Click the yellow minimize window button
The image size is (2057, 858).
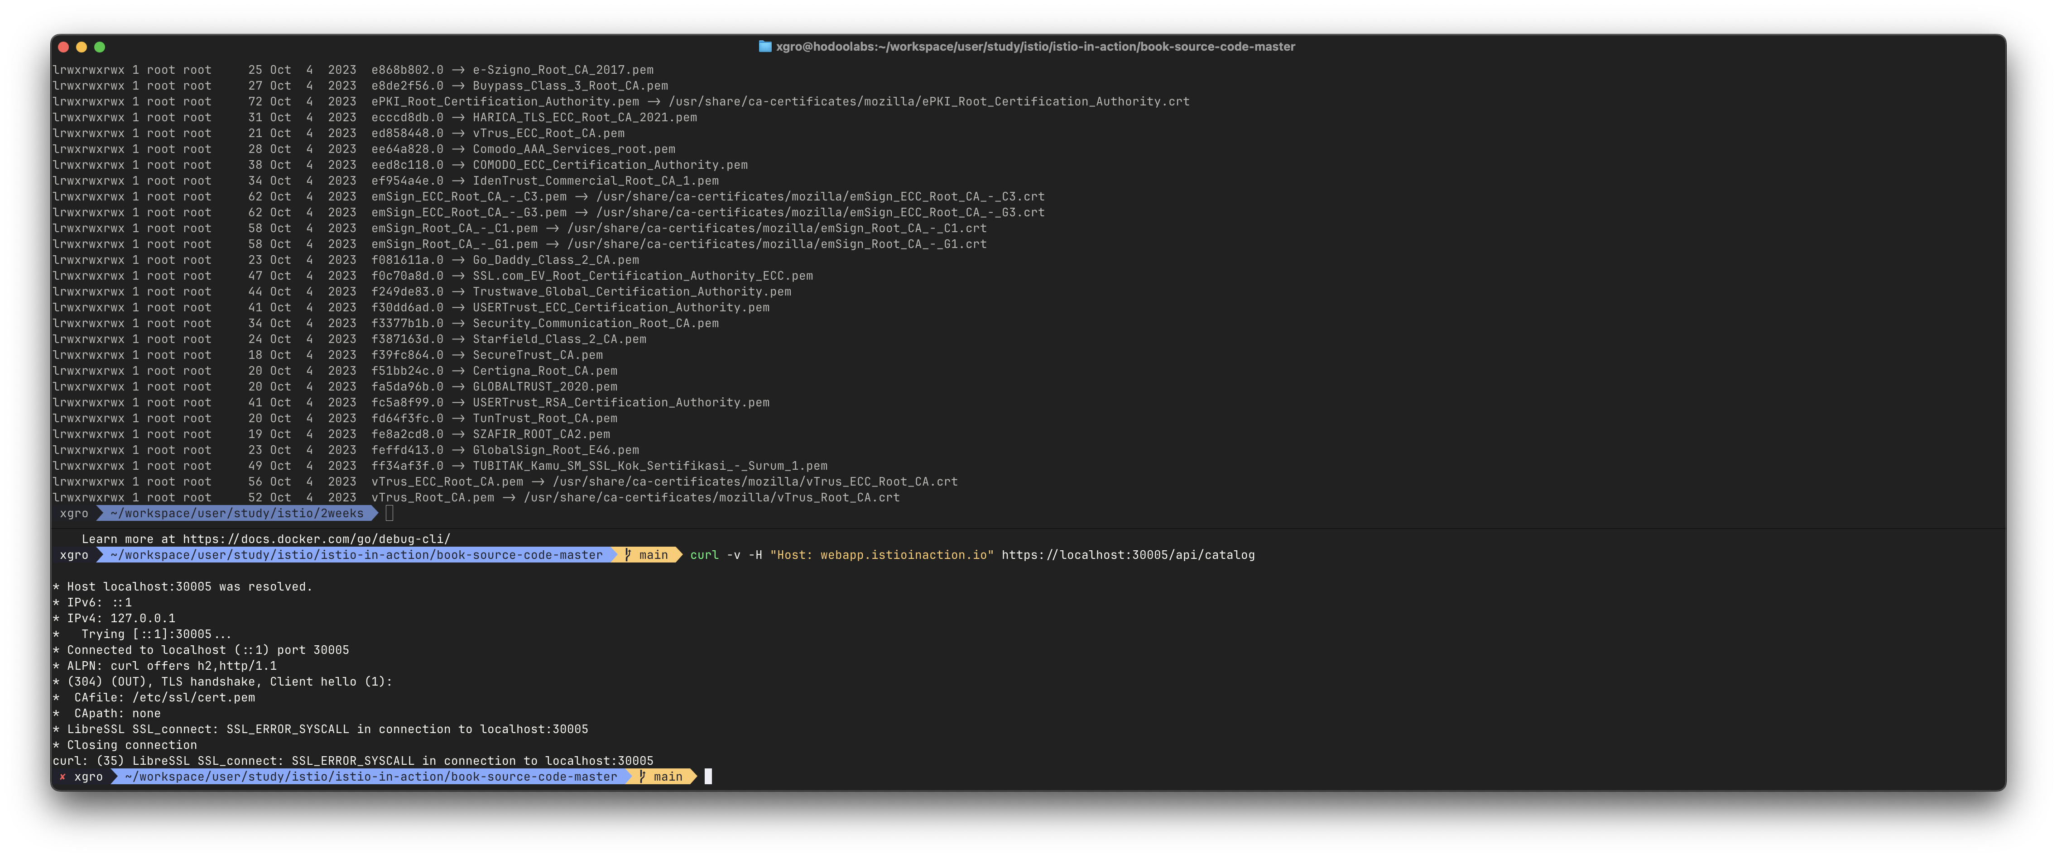click(82, 47)
